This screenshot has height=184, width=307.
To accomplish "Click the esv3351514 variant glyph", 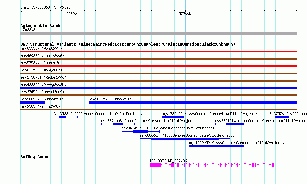I will pyautogui.click(x=235, y=124).
